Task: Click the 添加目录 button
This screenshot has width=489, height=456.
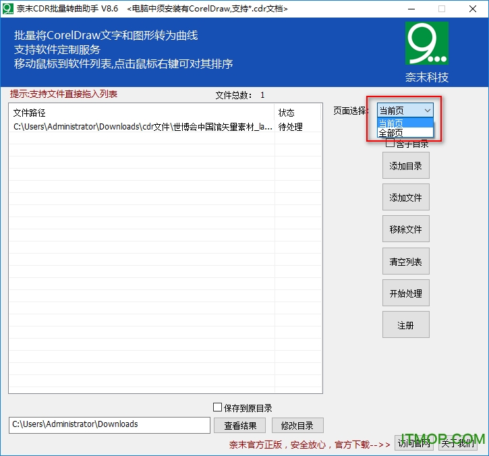Action: point(405,166)
